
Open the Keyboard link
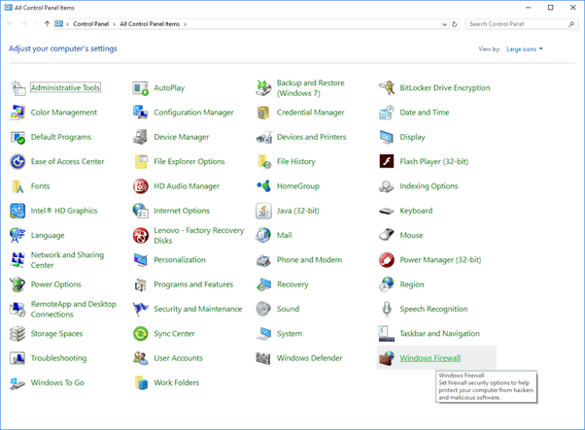click(x=416, y=211)
